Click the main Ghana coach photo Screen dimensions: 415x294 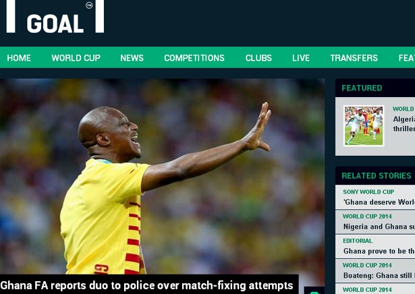point(162,177)
